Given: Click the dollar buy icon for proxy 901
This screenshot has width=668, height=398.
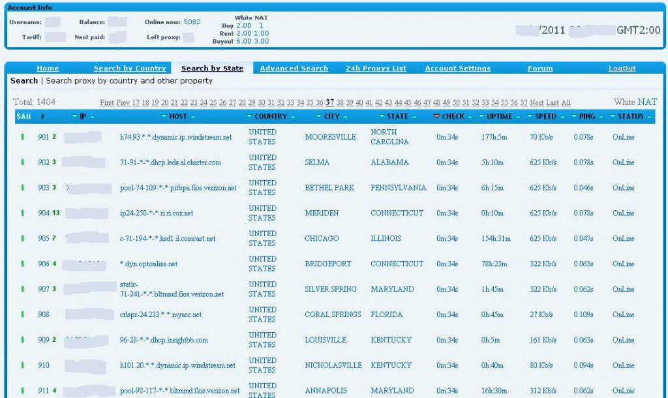Looking at the screenshot, I should click(x=23, y=137).
